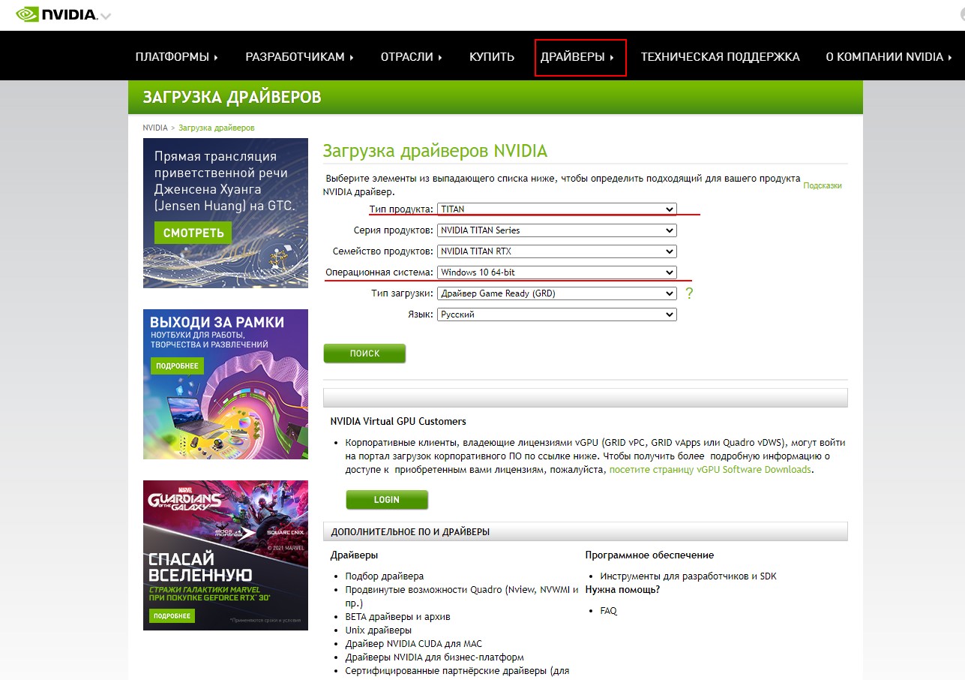Open the Семейство продуктов dropdown
Screen dimensions: 965x680
[x=556, y=251]
